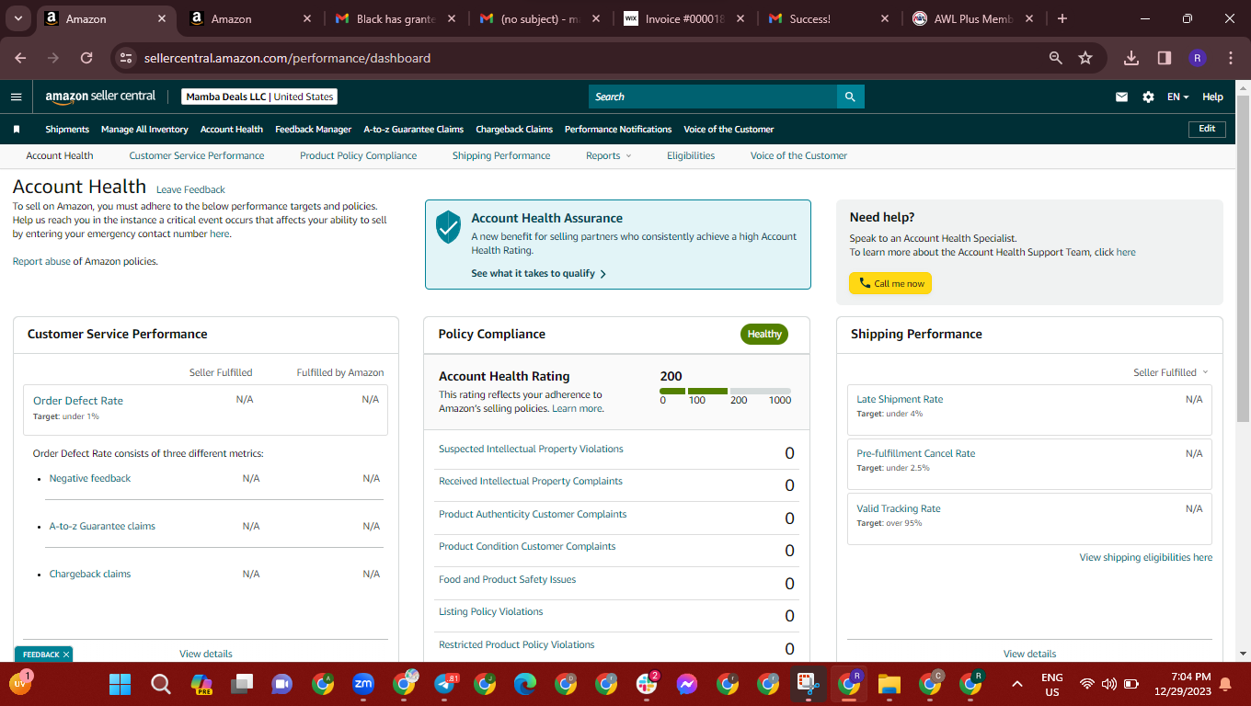The width and height of the screenshot is (1251, 706).
Task: Select the Product Policy Compliance tab
Action: 359,156
